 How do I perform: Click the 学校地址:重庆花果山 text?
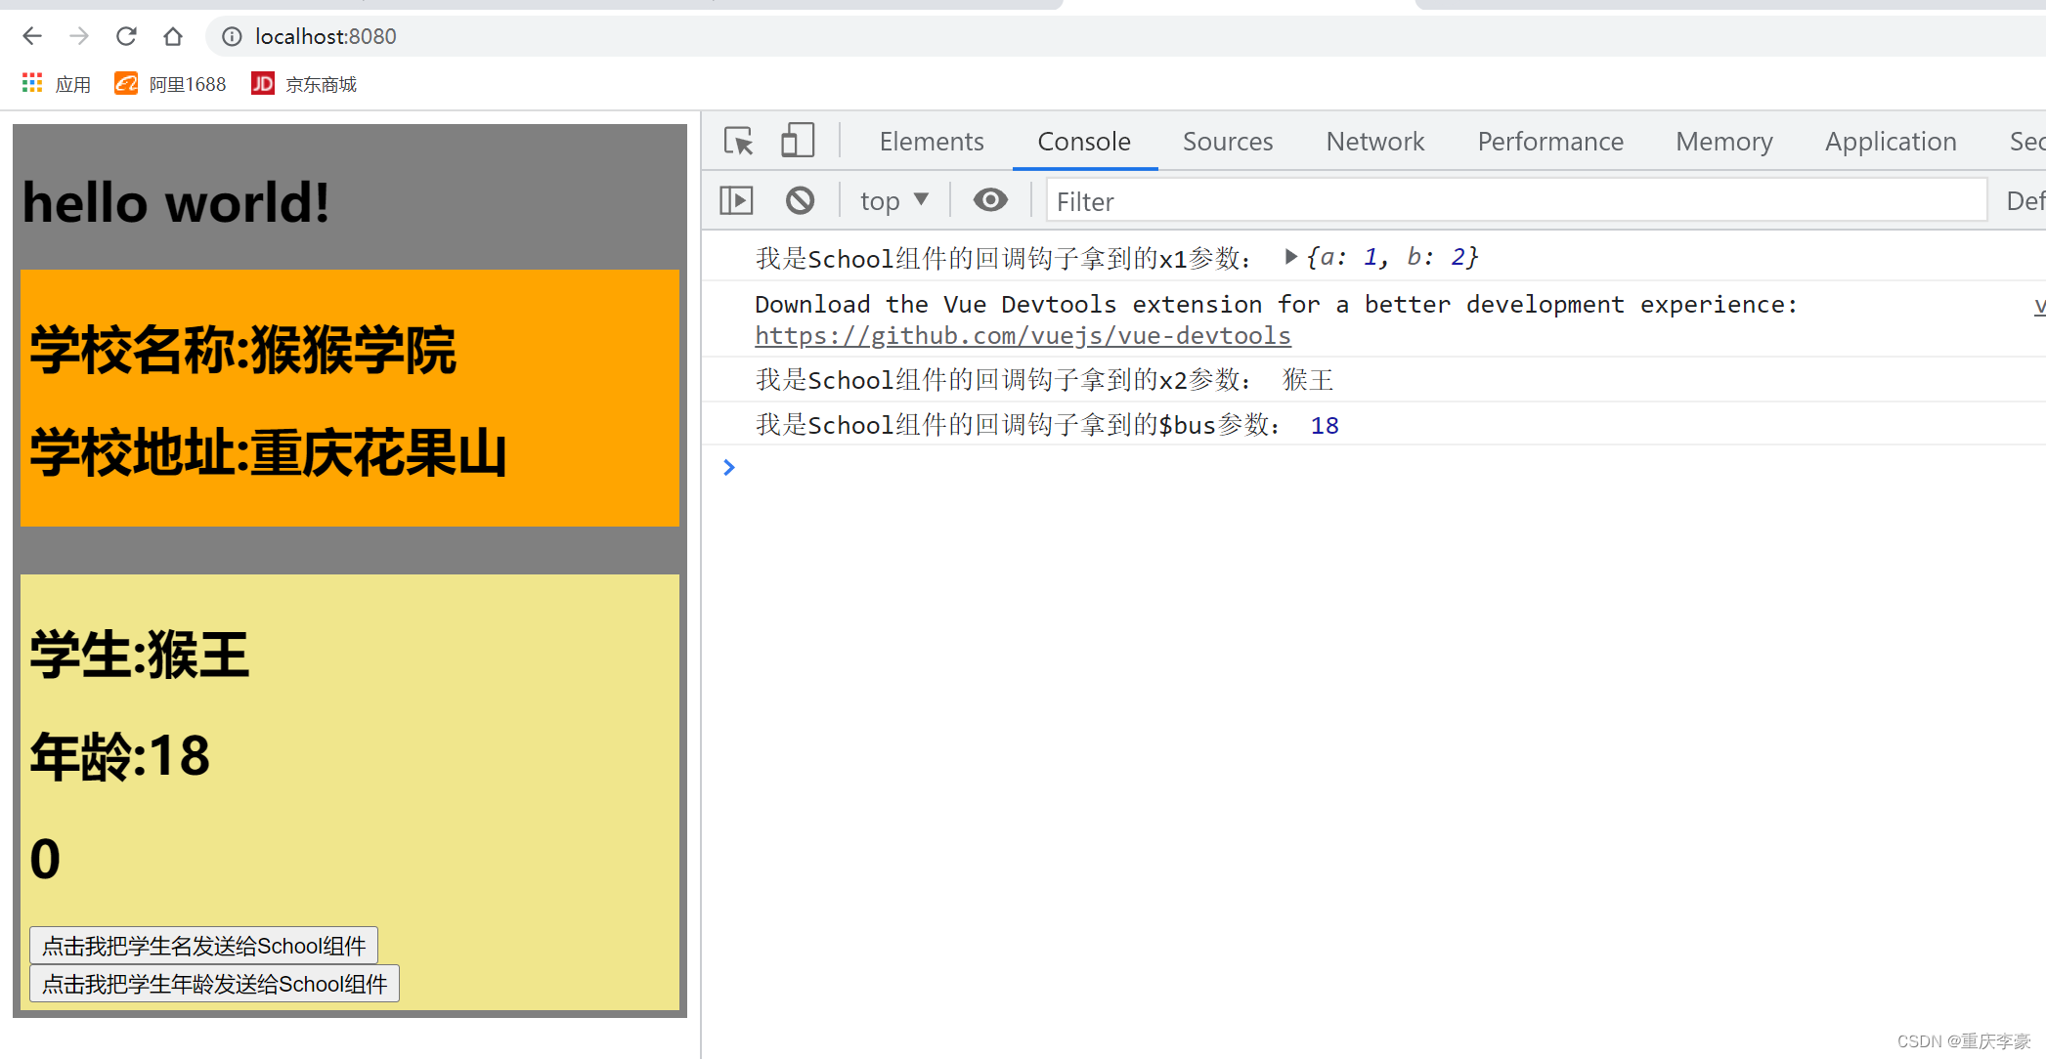click(x=268, y=453)
